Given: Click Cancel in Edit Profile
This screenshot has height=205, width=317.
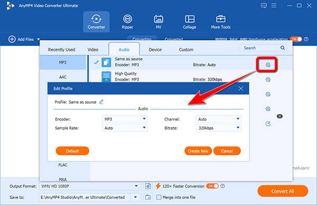Looking at the screenshot, I should pyautogui.click(x=227, y=151).
